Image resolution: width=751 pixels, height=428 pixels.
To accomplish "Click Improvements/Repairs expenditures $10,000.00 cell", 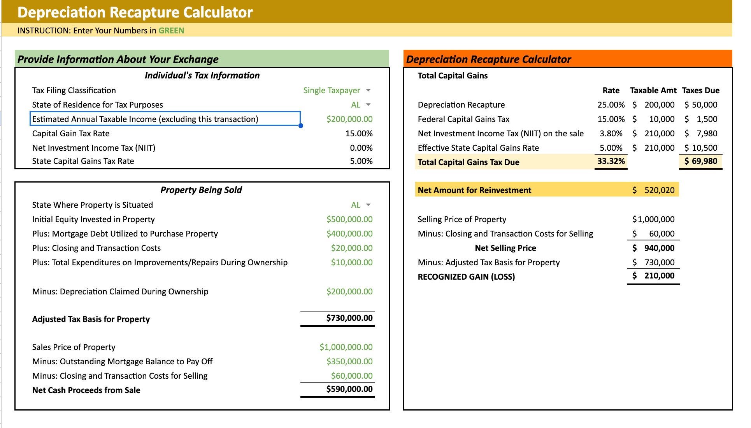I will pyautogui.click(x=351, y=263).
